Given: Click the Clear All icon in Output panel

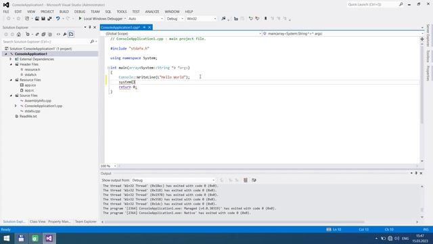Looking at the screenshot, I should point(246,180).
